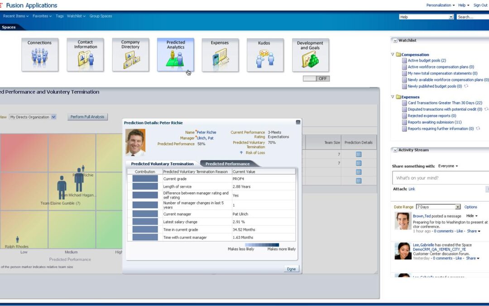Screen dimensions: 489x306
Task: Expand the Recent Items menu
Action: (x=15, y=16)
